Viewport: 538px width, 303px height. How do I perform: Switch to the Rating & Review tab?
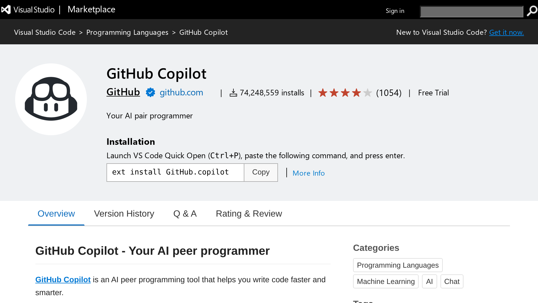coord(249,214)
